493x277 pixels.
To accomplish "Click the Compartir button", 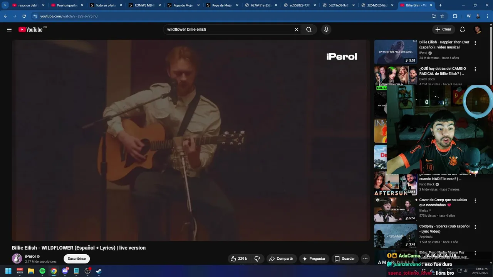I will click(281, 259).
